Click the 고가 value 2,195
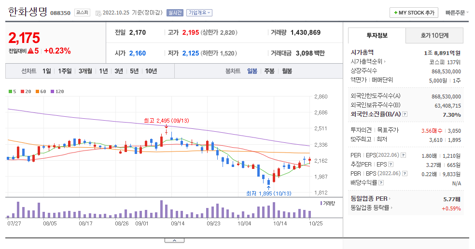Image resolution: width=475 pixels, height=249 pixels. (191, 32)
